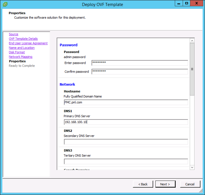Click the window resize grip corner
The height and width of the screenshot is (195, 205).
201,191
